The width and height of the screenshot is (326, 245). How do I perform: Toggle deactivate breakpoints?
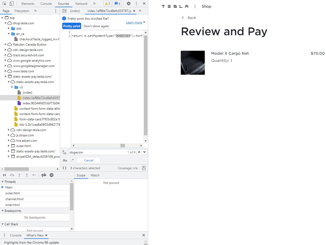(44, 175)
